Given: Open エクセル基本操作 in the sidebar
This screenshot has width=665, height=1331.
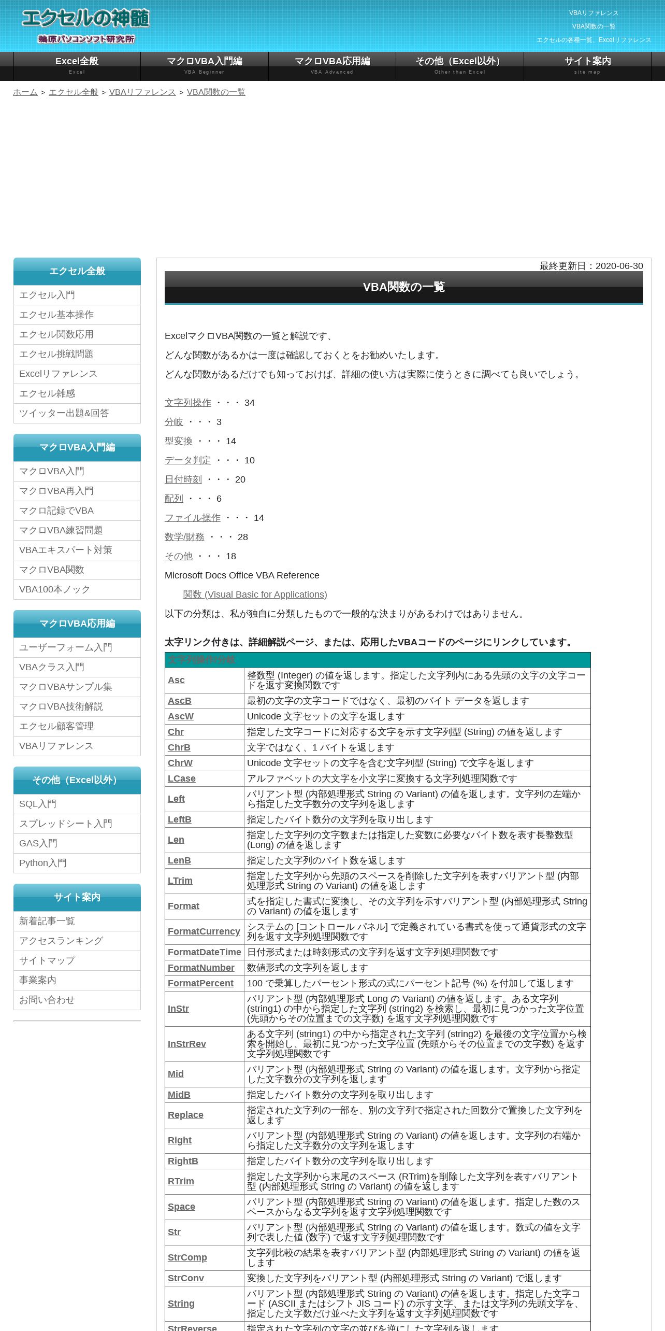Looking at the screenshot, I should point(77,315).
